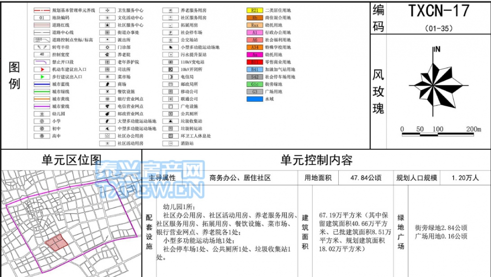Select the 10kV开闭所 symbol

171,69
